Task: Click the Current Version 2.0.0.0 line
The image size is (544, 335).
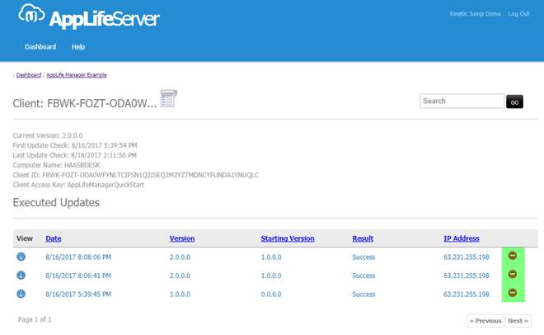Action: pyautogui.click(x=48, y=135)
